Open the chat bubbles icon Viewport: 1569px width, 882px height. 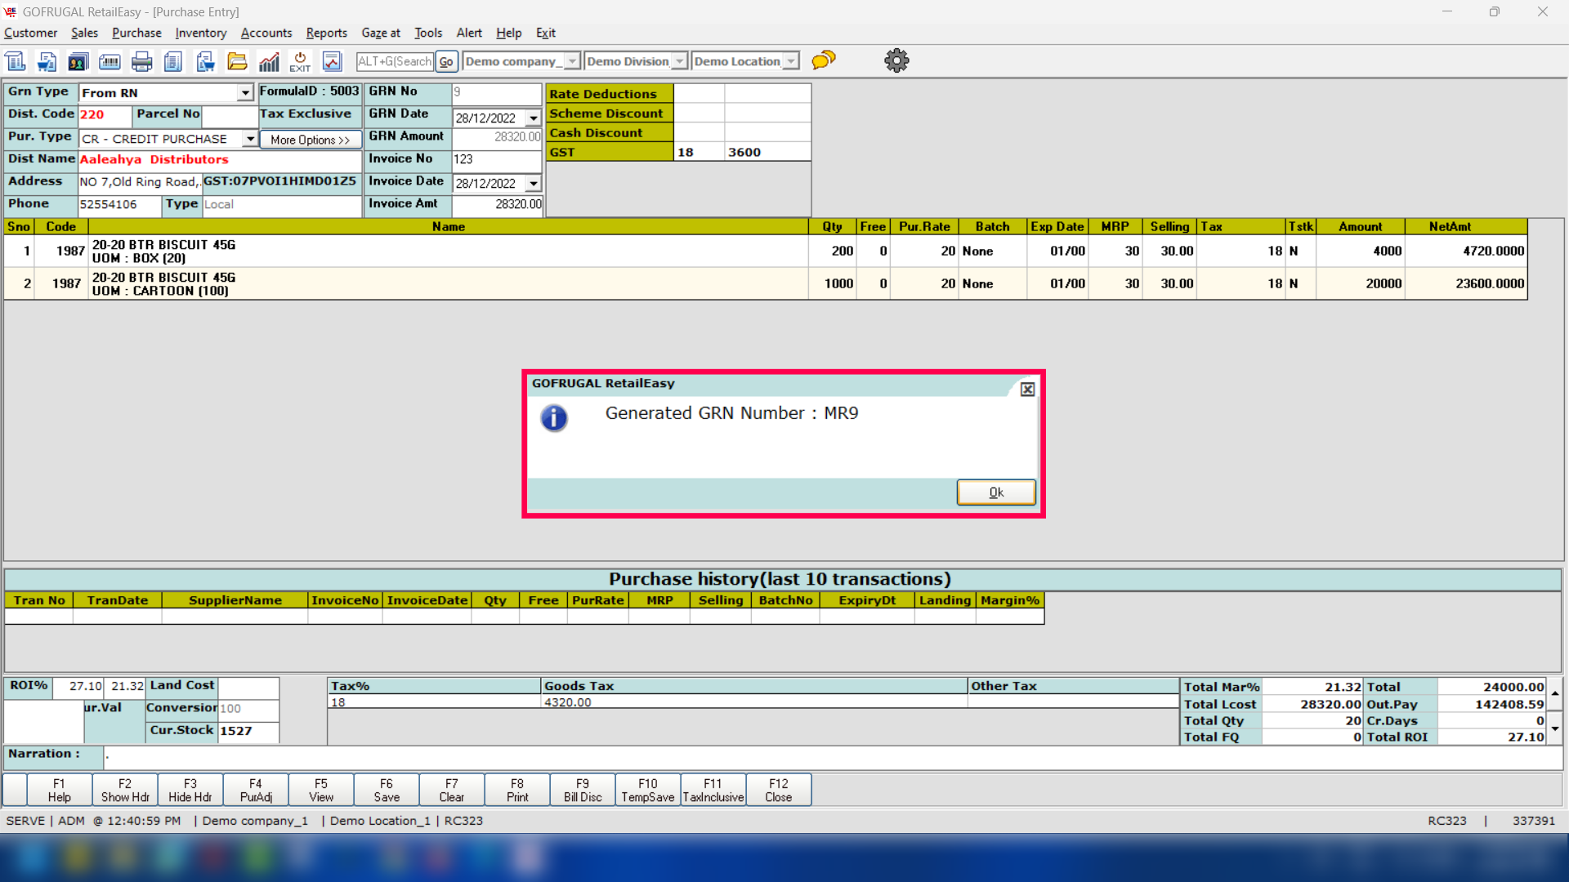coord(824,60)
